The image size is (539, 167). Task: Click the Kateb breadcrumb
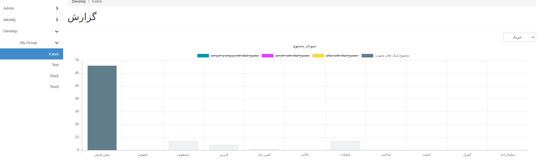(97, 1)
